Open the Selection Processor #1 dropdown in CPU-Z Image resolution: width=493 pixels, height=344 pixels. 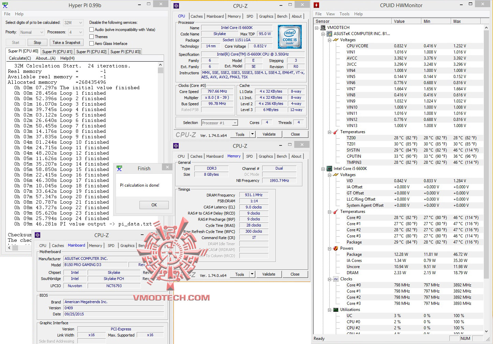(220, 123)
